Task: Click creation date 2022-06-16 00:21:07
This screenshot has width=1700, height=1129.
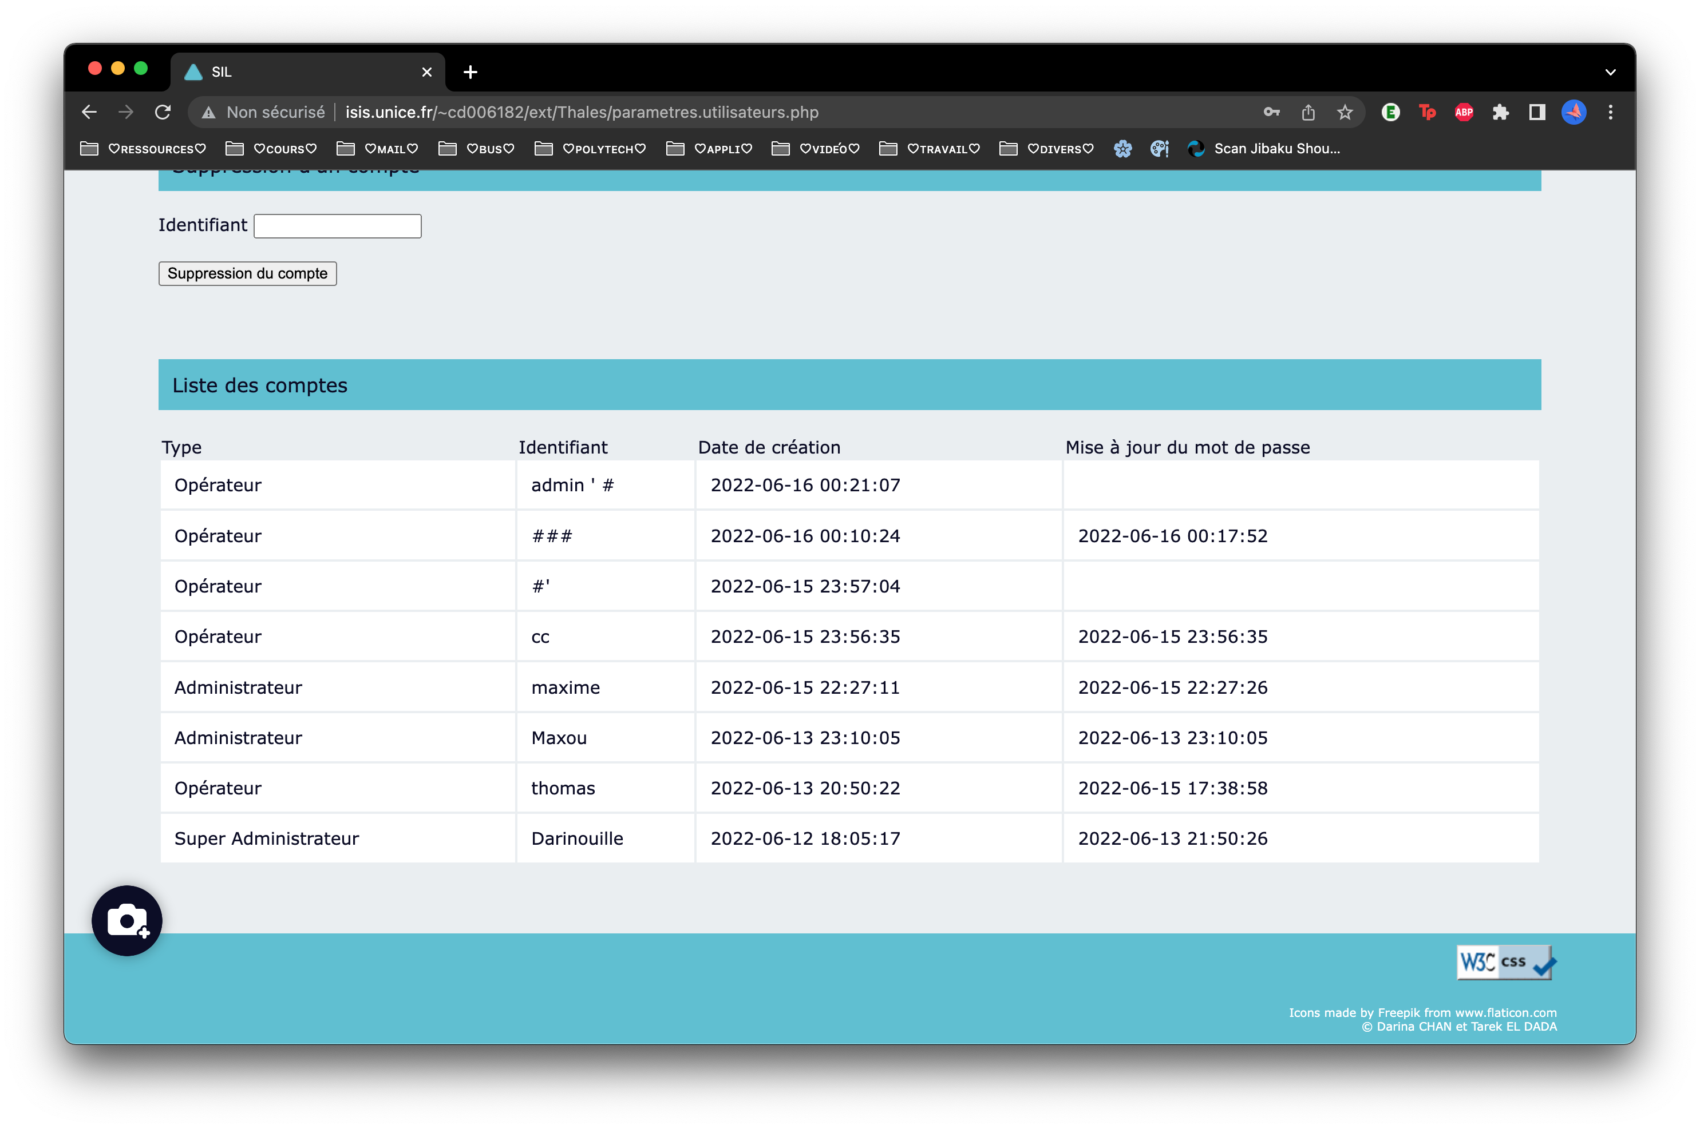Action: click(x=806, y=486)
